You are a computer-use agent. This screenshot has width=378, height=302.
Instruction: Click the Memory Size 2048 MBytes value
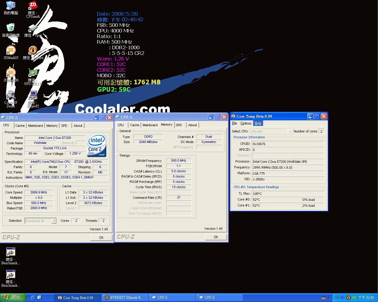tap(148, 142)
